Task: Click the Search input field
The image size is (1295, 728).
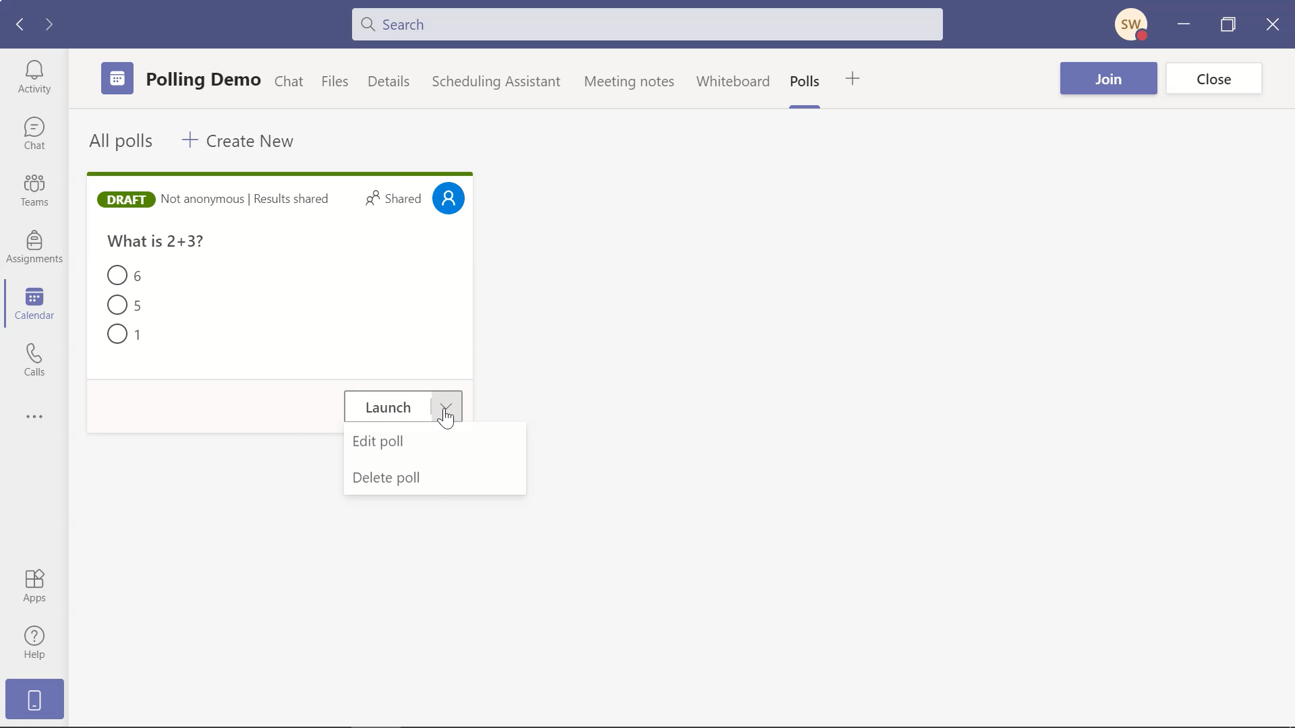Action: (x=647, y=24)
